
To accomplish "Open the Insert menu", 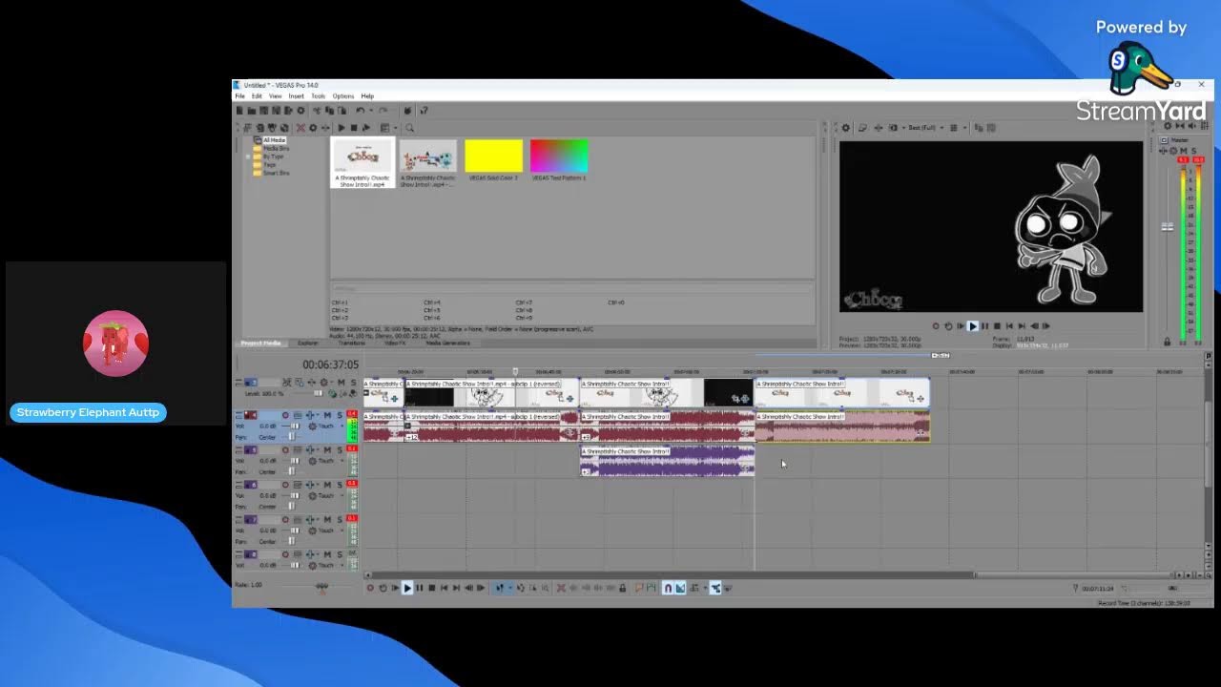I will (297, 96).
